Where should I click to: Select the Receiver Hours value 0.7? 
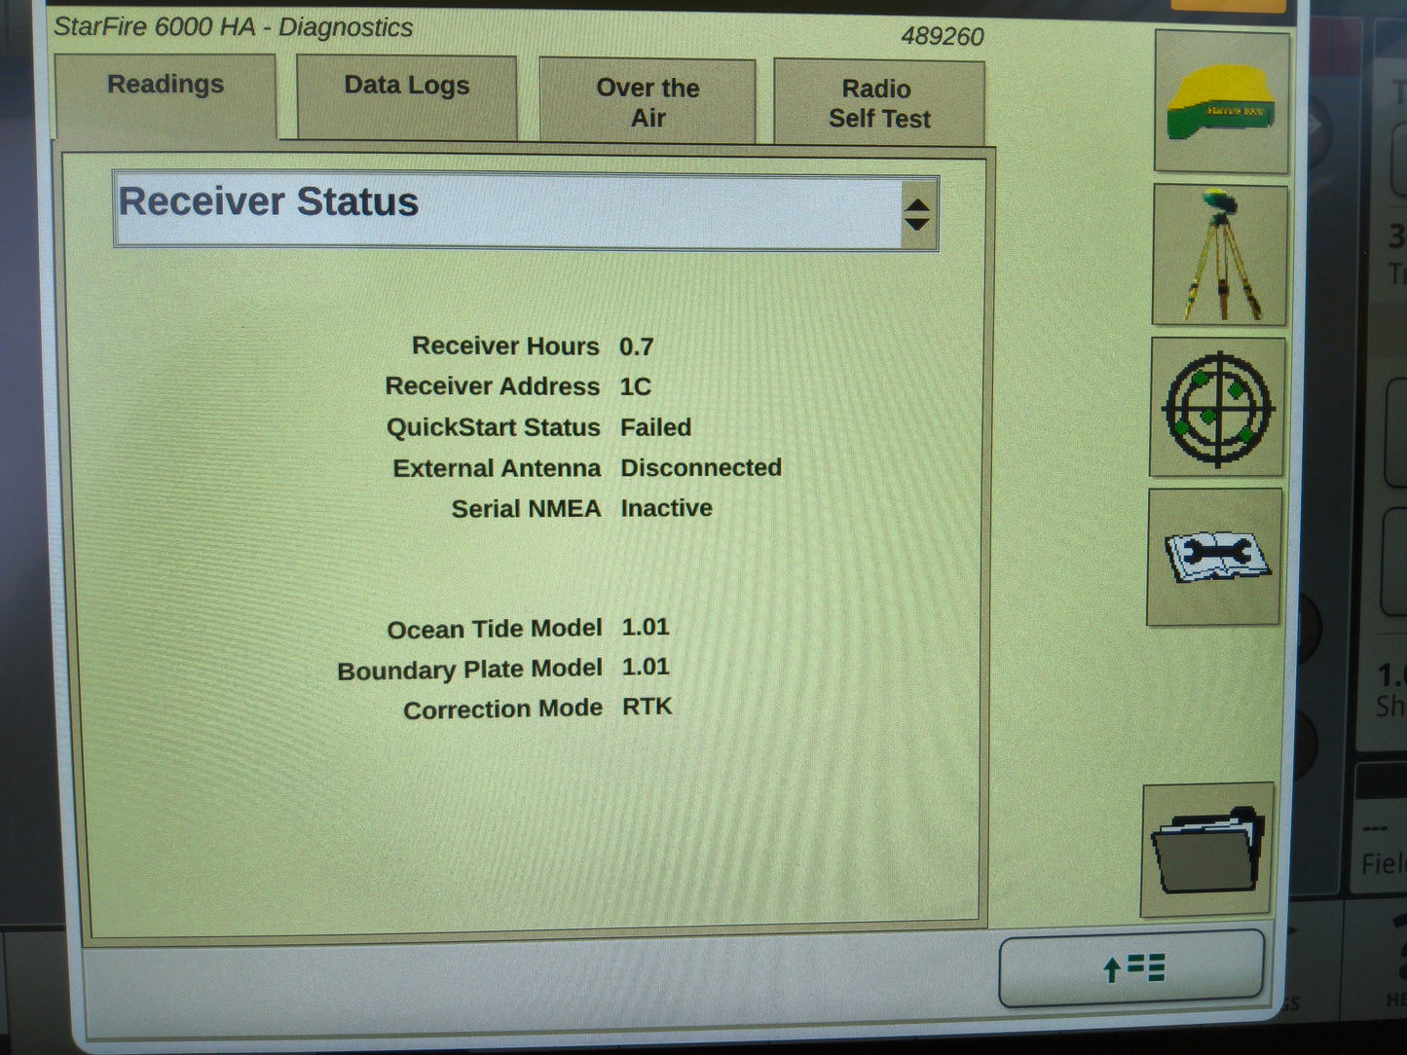click(x=637, y=346)
